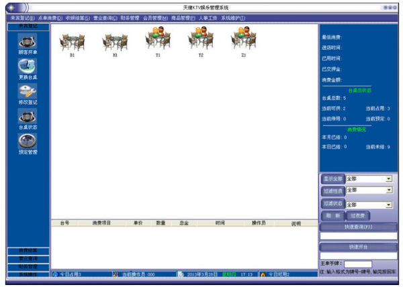Select the occupied table Z1
403x287 pixels.
pyautogui.click(x=244, y=38)
